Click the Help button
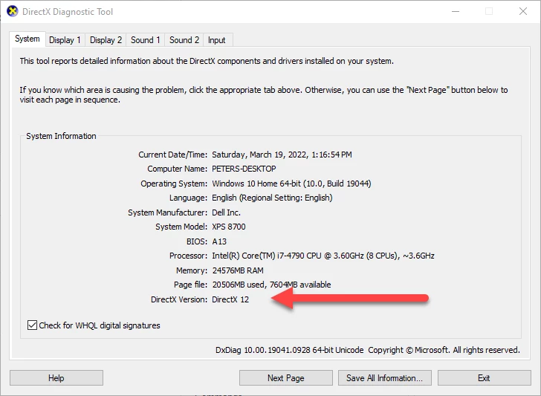This screenshot has height=396, width=541. pyautogui.click(x=56, y=378)
